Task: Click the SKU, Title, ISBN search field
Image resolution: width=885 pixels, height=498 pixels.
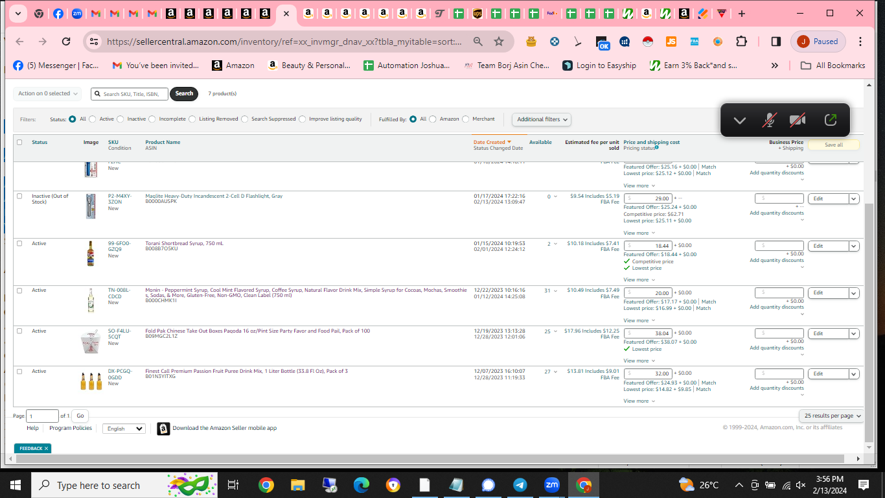Action: 130,94
